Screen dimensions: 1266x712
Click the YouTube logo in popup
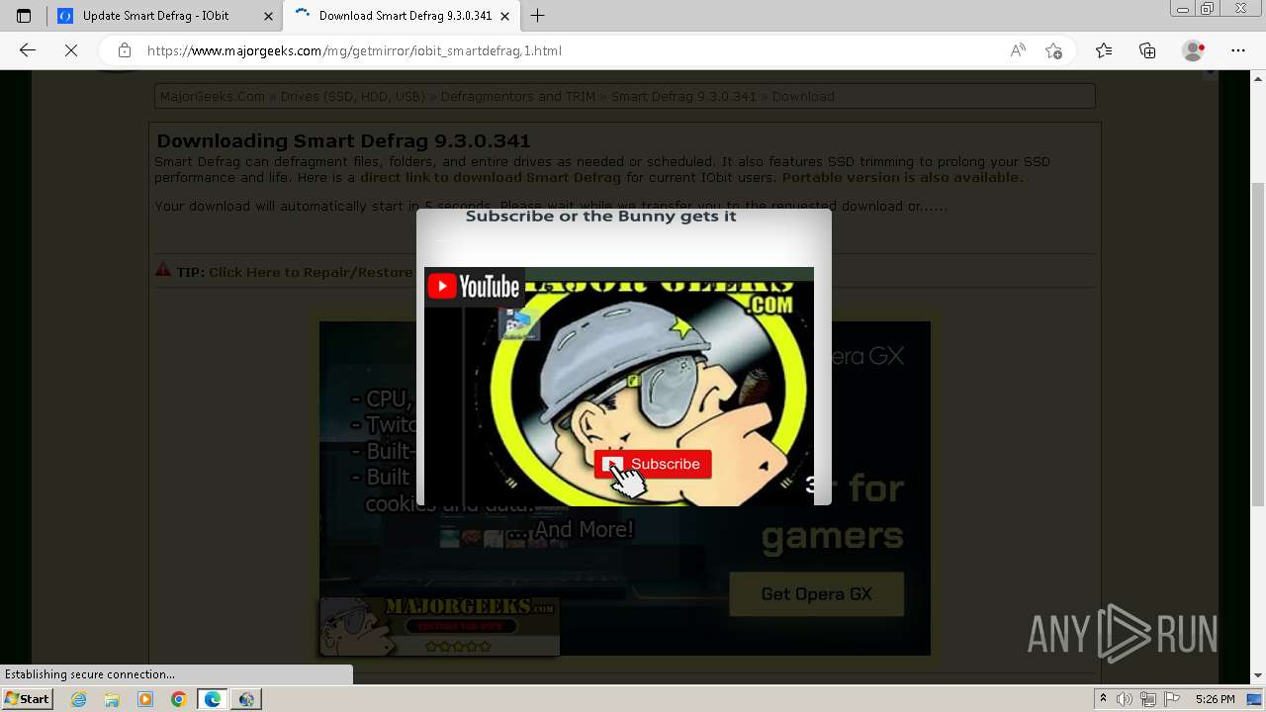coord(473,287)
